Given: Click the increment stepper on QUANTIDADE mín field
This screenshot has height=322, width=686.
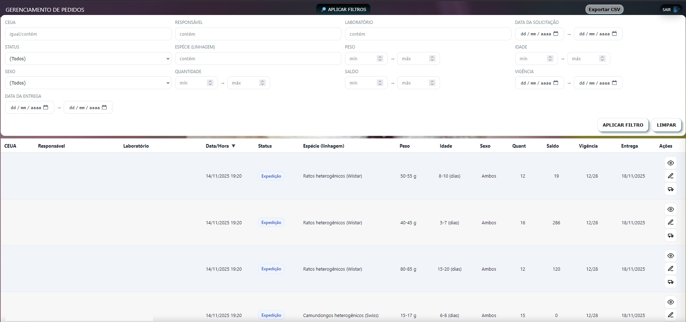Looking at the screenshot, I should coord(210,81).
